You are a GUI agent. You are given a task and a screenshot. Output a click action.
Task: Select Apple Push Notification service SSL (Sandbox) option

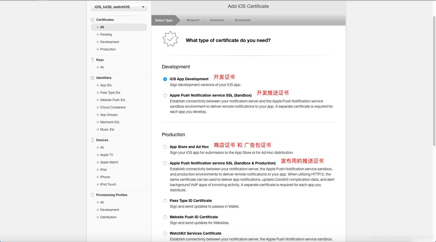tap(165, 96)
